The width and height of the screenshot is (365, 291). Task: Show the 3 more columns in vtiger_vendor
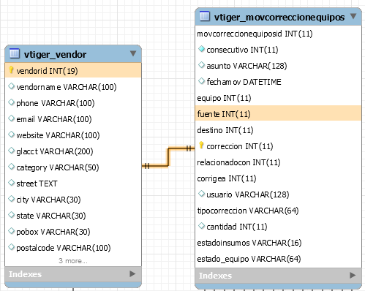pyautogui.click(x=73, y=261)
